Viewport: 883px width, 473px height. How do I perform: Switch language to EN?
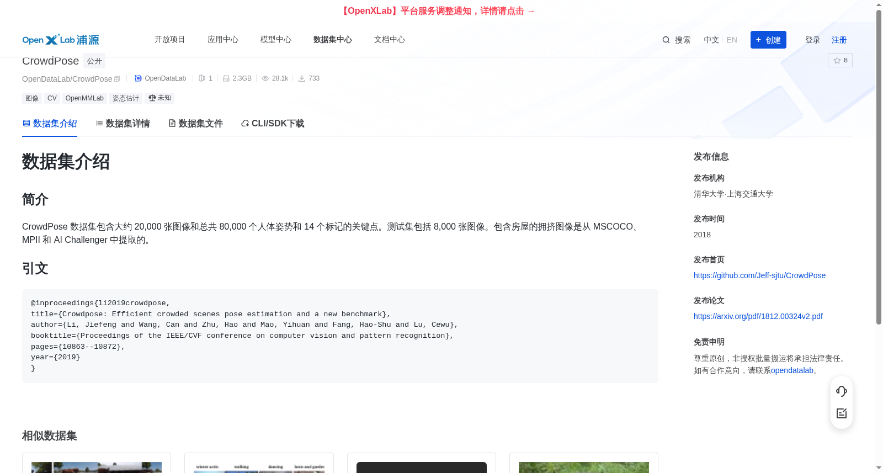pyautogui.click(x=732, y=40)
